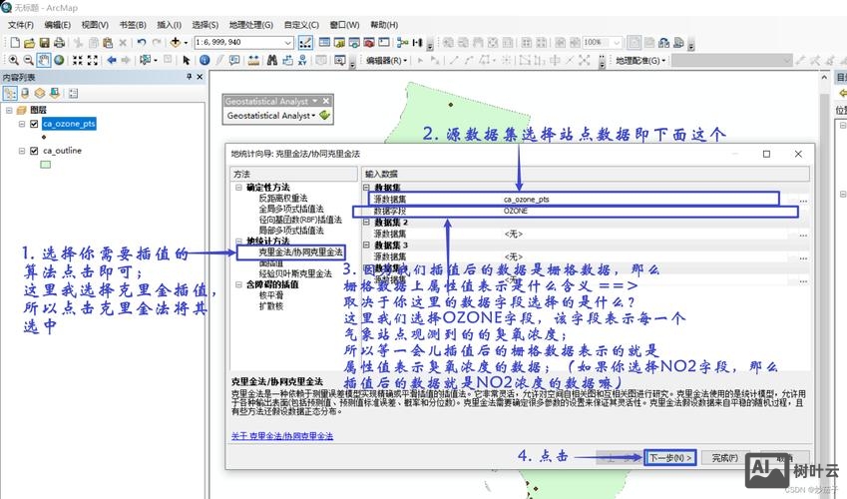This screenshot has height=499, width=847.
Task: Toggle visibility of ca_ozone_pts layer
Action: point(34,125)
